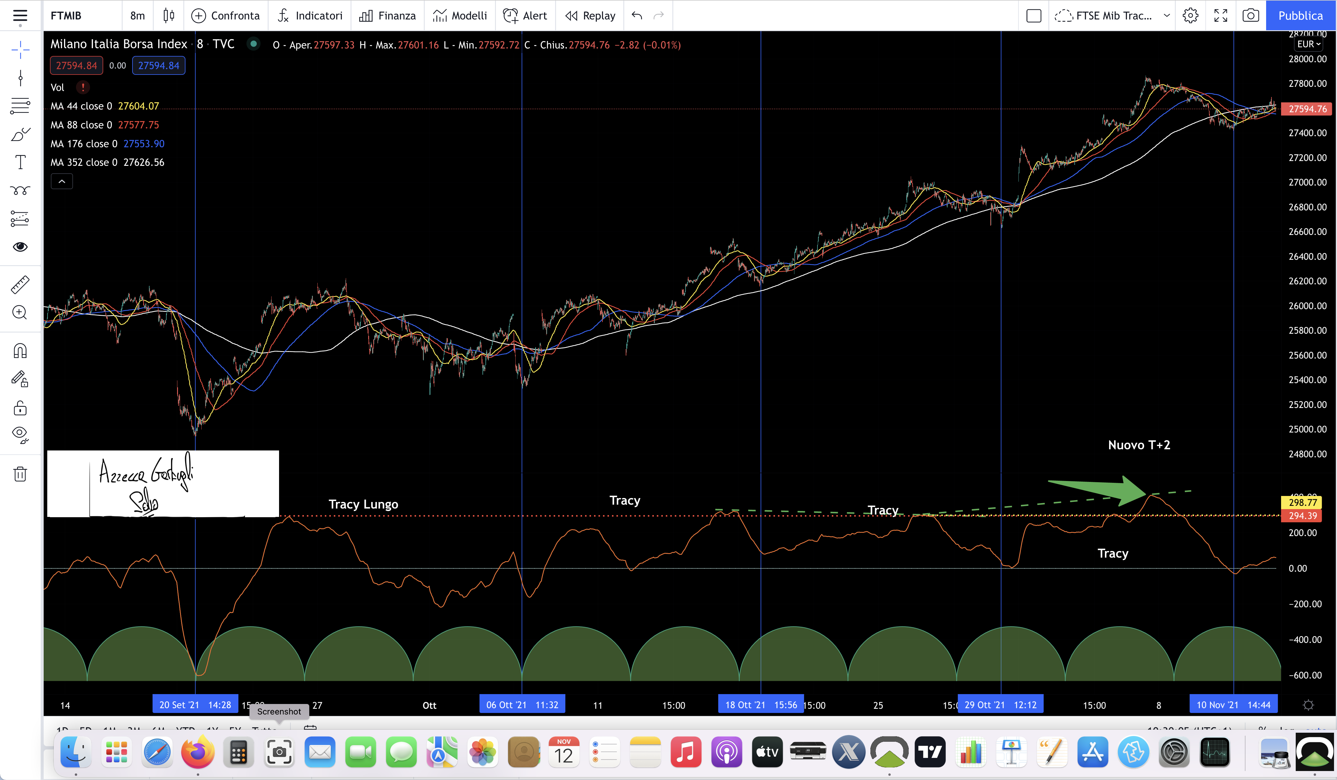This screenshot has height=780, width=1337.
Task: Pick the ruler measure tool
Action: 20,285
